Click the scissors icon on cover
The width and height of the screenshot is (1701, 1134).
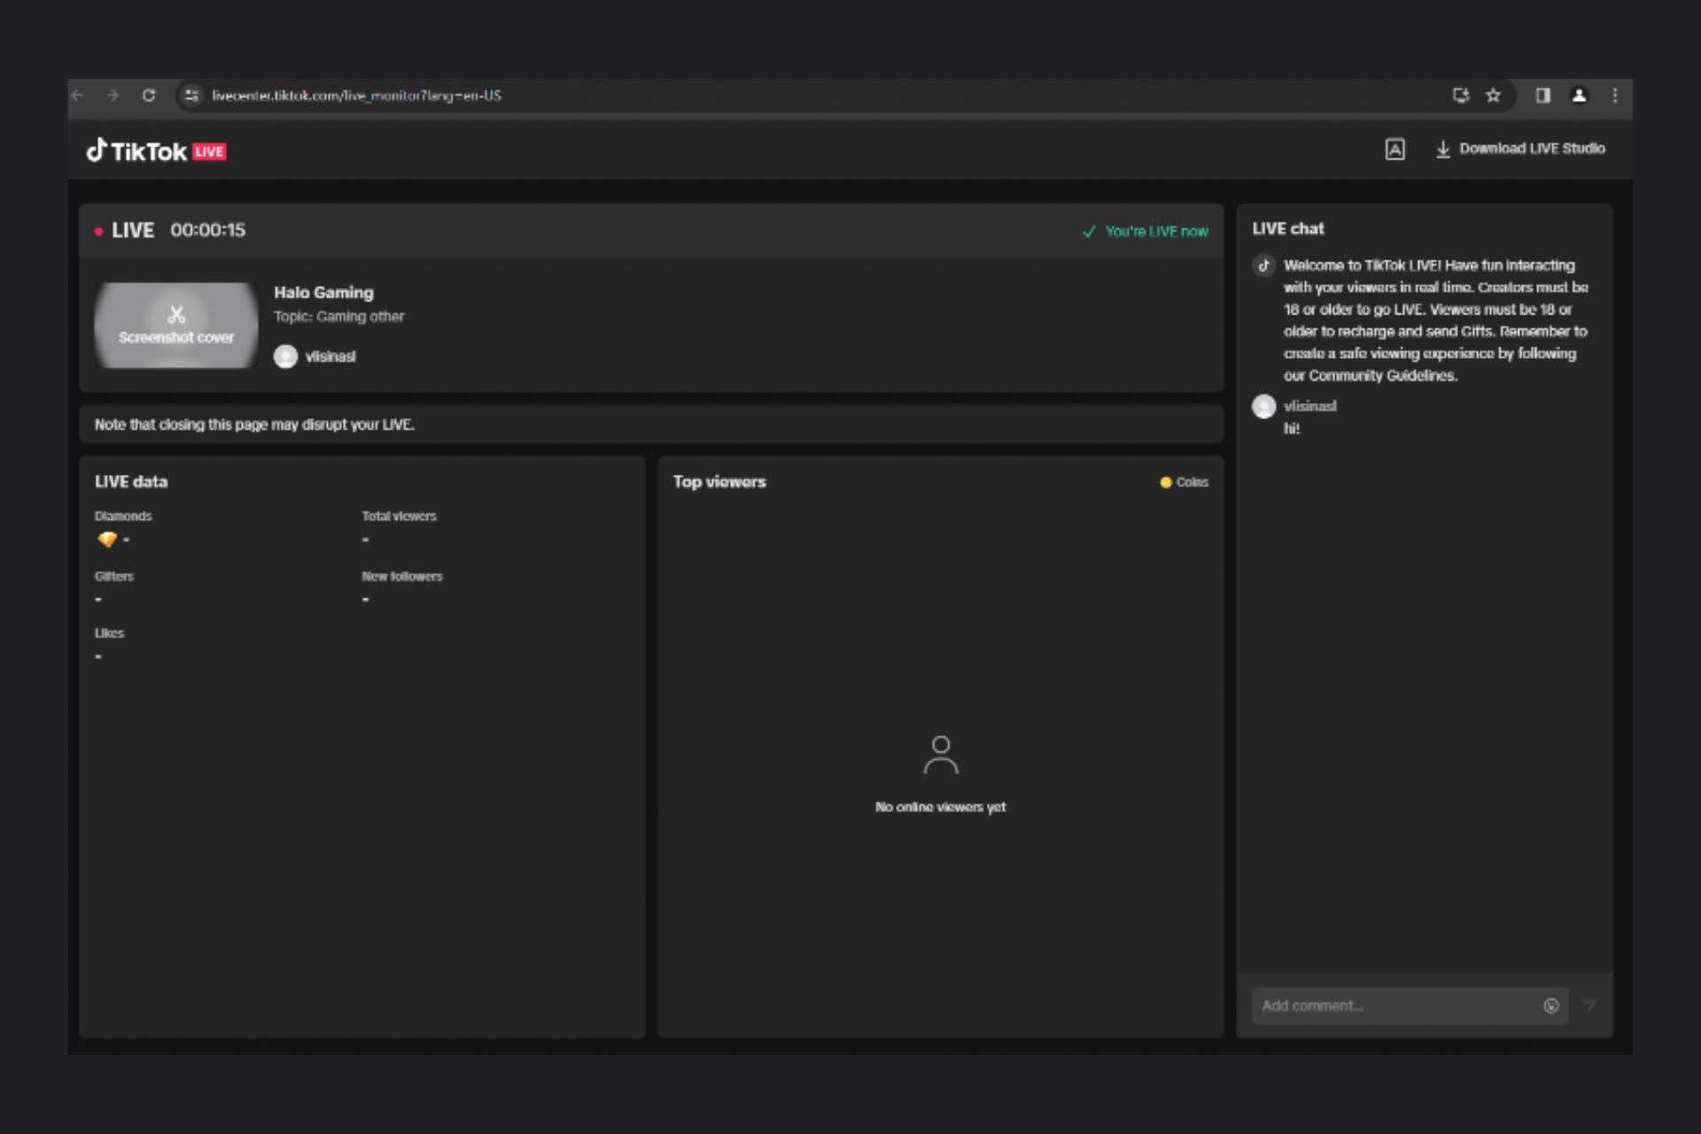point(176,315)
